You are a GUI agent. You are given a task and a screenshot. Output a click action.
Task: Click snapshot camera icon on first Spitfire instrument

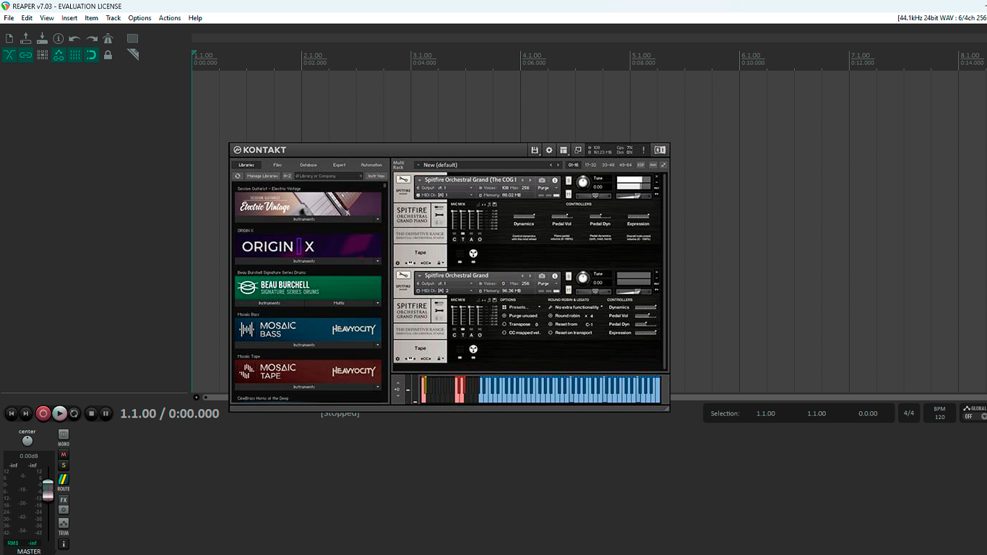pyautogui.click(x=542, y=180)
